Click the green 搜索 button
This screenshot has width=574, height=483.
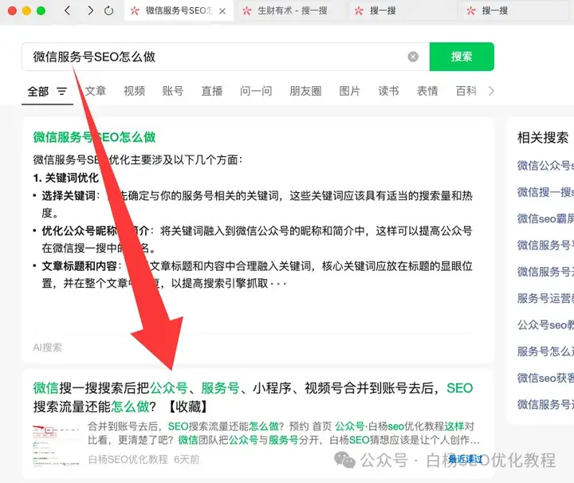pyautogui.click(x=462, y=57)
